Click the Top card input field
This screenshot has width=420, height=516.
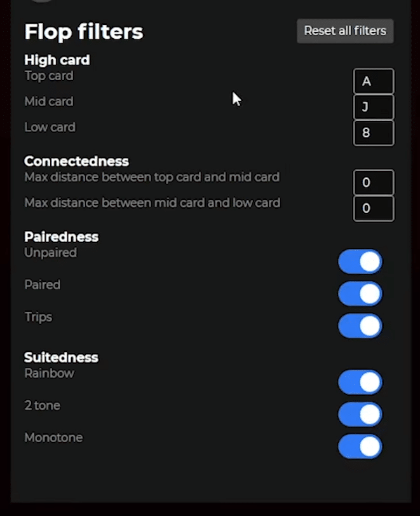pyautogui.click(x=373, y=81)
